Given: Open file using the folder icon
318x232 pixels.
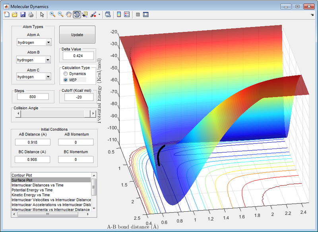Looking at the screenshot, I should [x=14, y=15].
